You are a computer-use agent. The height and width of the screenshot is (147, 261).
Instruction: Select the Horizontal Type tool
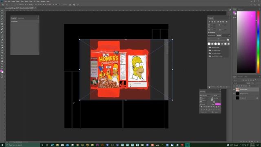[2, 53]
